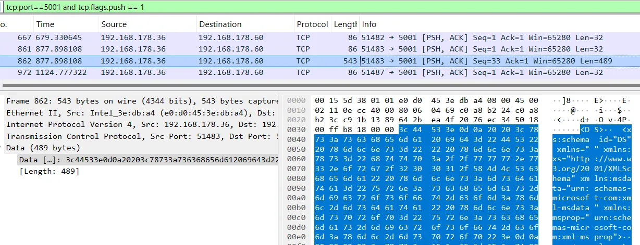Click the Source column header
This screenshot has width=640, height=245.
(x=114, y=24)
